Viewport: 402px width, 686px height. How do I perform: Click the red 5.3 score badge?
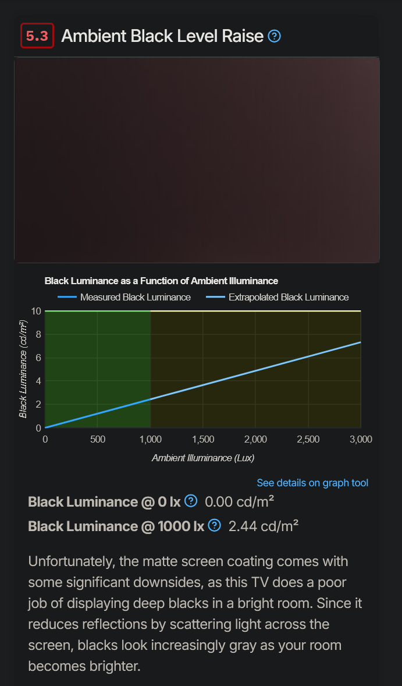pos(37,36)
